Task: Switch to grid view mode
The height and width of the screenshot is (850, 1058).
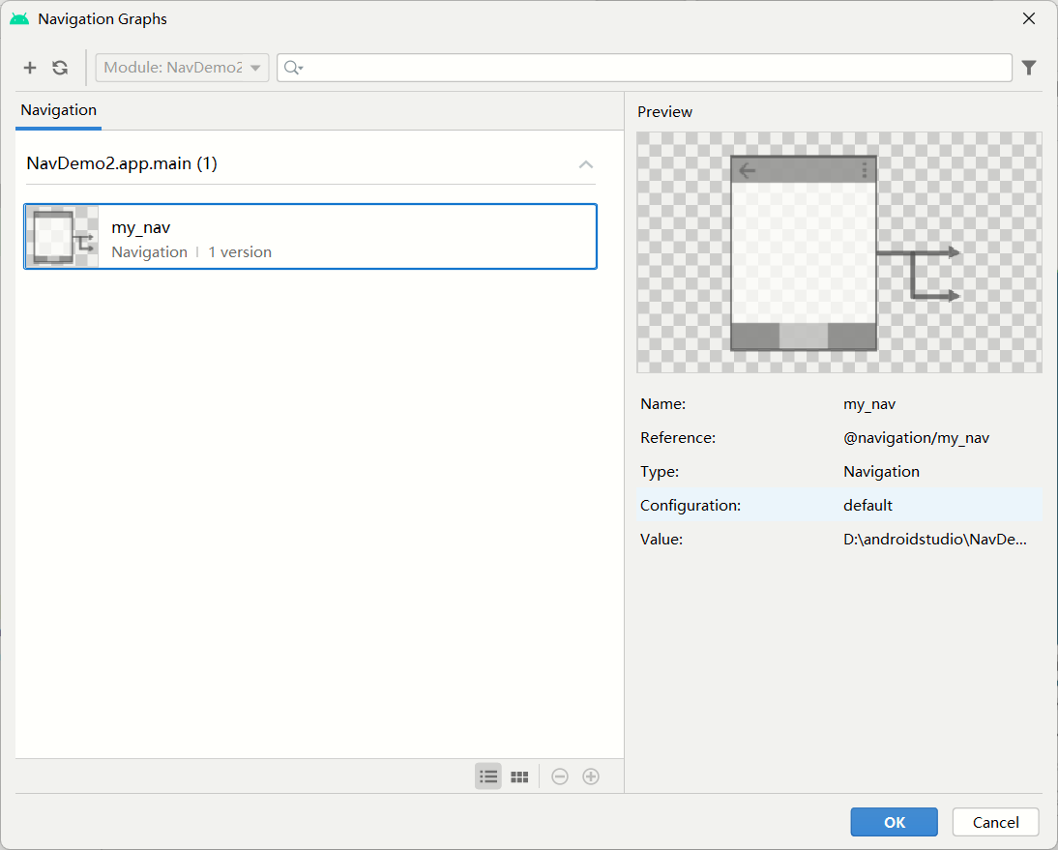Action: point(519,777)
